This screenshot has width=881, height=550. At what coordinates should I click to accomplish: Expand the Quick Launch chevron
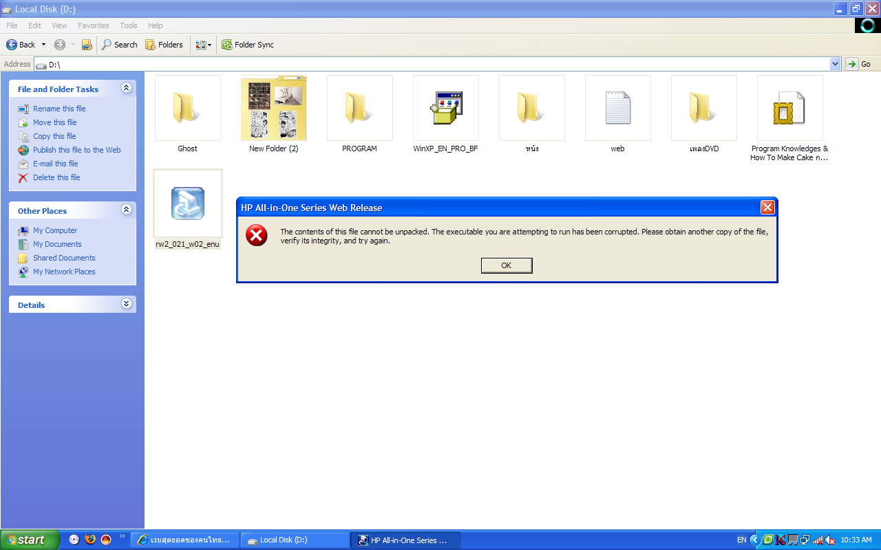point(123,536)
